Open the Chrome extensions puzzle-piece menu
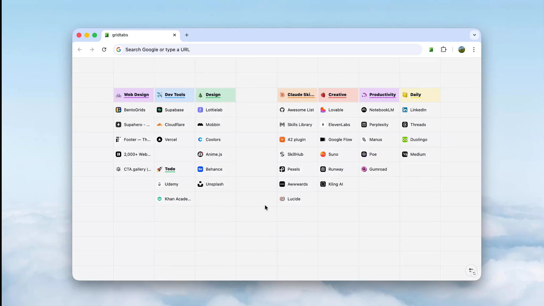Image resolution: width=544 pixels, height=306 pixels. pyautogui.click(x=444, y=49)
